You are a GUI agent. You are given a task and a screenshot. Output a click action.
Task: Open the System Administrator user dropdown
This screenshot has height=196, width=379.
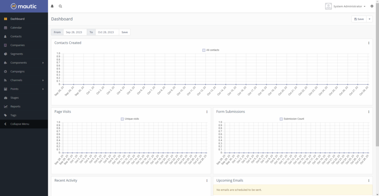[349, 6]
